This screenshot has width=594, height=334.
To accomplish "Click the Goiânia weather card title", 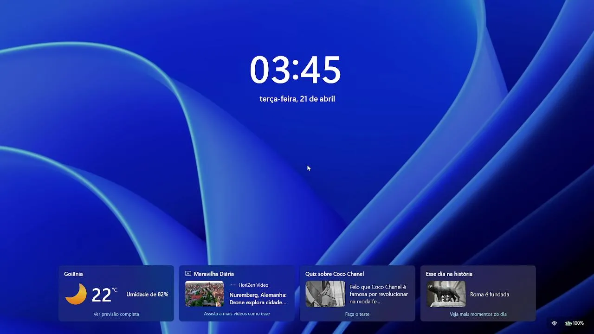I will [73, 274].
